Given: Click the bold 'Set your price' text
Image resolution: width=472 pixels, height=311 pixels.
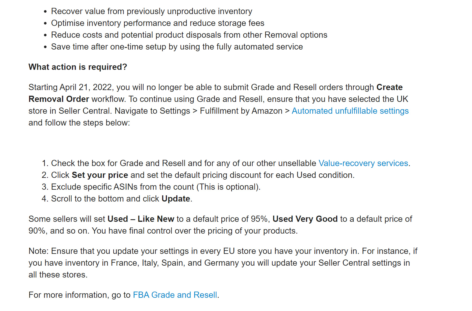Looking at the screenshot, I should tap(100, 175).
